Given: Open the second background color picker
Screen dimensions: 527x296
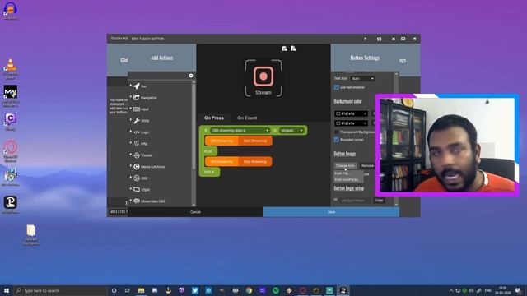Looking at the screenshot, I should [351, 123].
